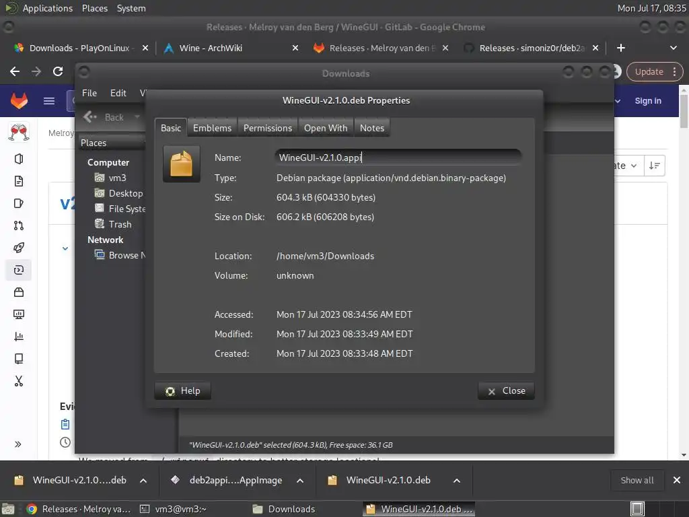The image size is (689, 517).
Task: Open the GitLab hamburger sidebar menu
Action: pos(49,101)
